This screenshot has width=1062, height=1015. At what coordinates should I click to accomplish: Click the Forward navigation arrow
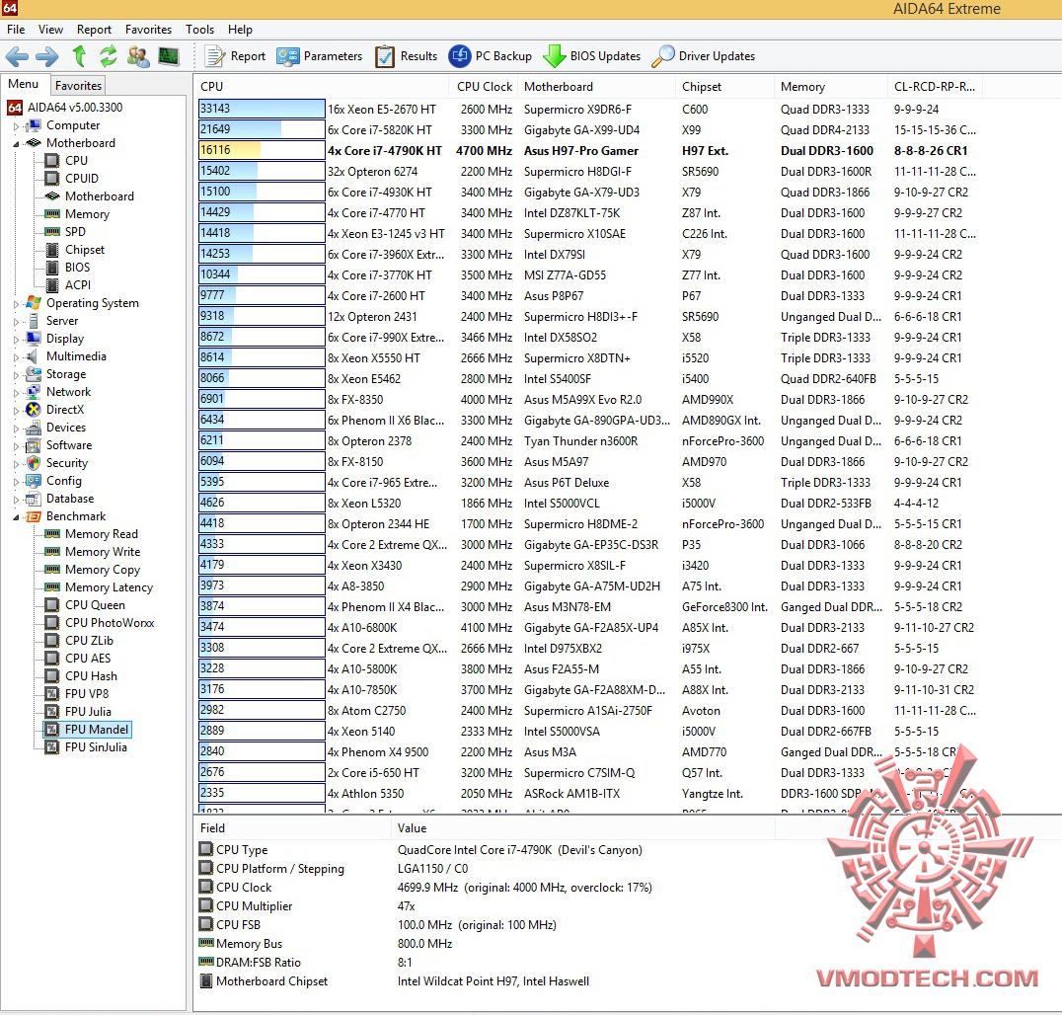tap(46, 56)
